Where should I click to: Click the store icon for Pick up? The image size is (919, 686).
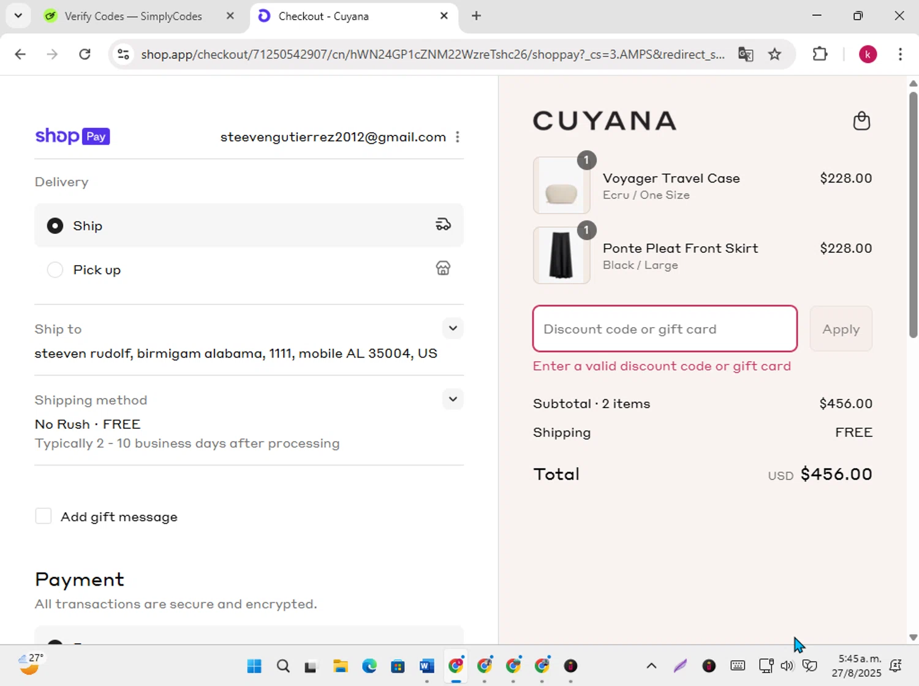coord(443,268)
